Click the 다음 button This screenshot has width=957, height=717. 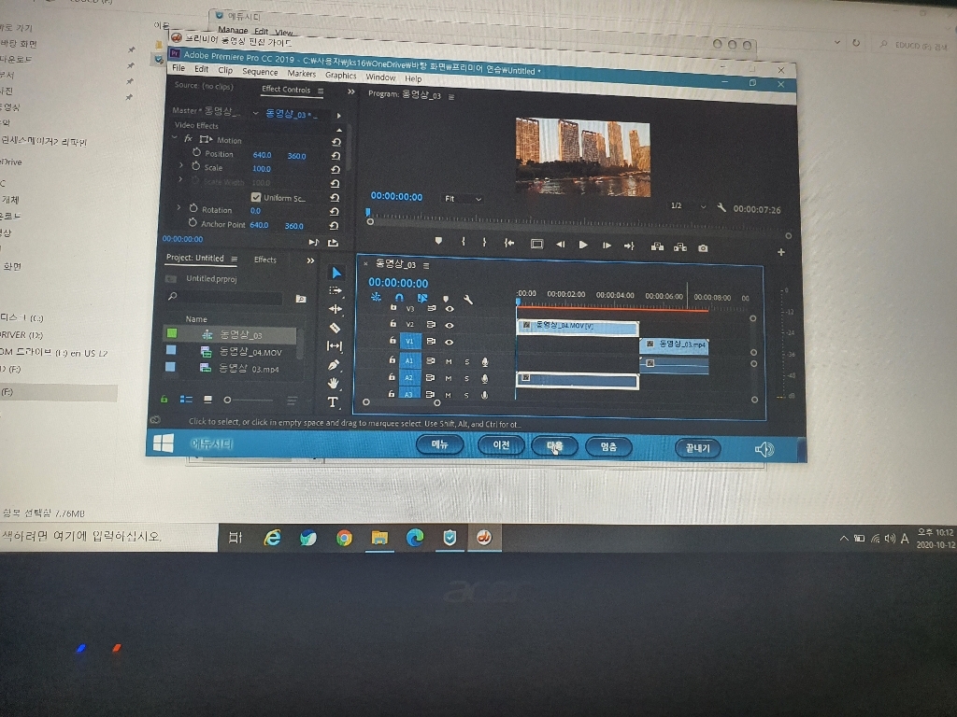[x=555, y=446]
